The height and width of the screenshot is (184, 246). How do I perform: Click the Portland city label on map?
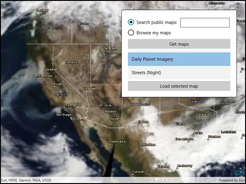[42, 11]
